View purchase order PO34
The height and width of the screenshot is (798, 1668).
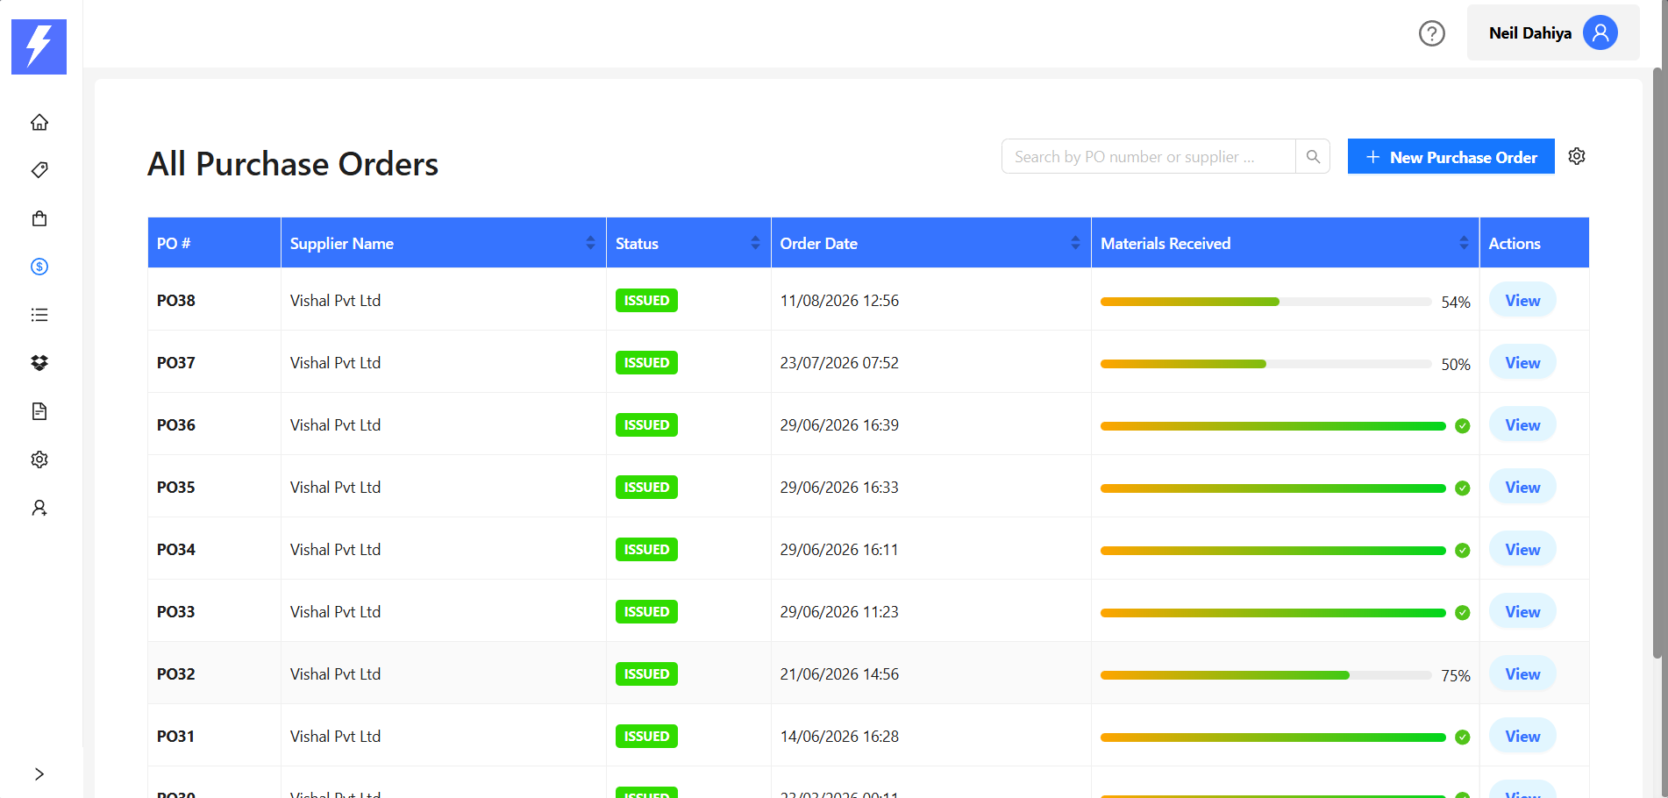coord(1522,549)
